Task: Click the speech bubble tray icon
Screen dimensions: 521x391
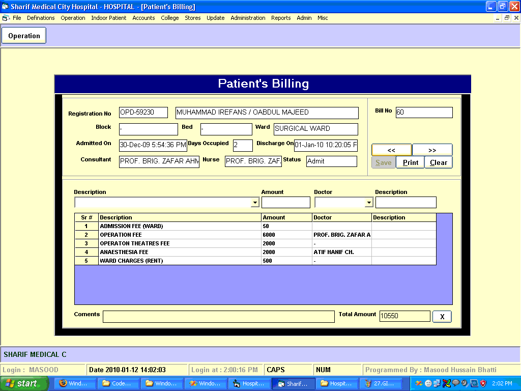Action: tap(455, 383)
